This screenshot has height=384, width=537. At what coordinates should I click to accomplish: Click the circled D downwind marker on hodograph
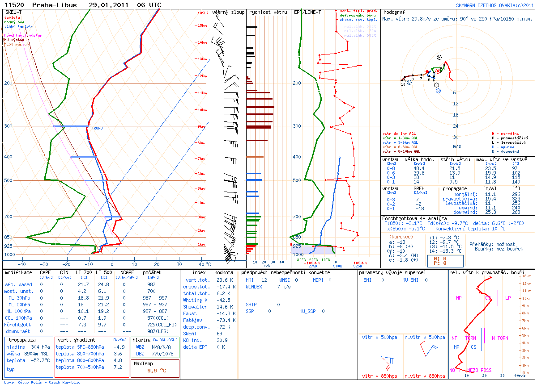pyautogui.click(x=409, y=82)
